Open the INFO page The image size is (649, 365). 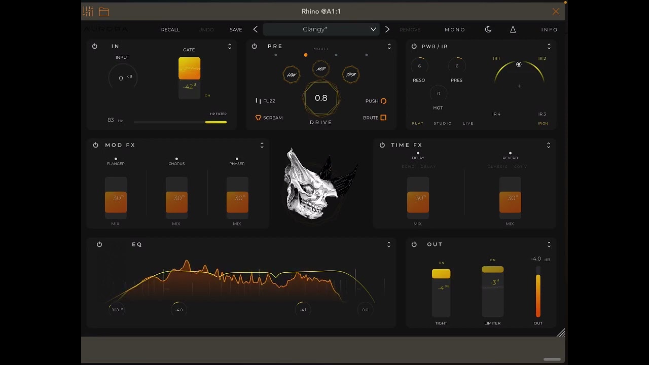pyautogui.click(x=550, y=29)
